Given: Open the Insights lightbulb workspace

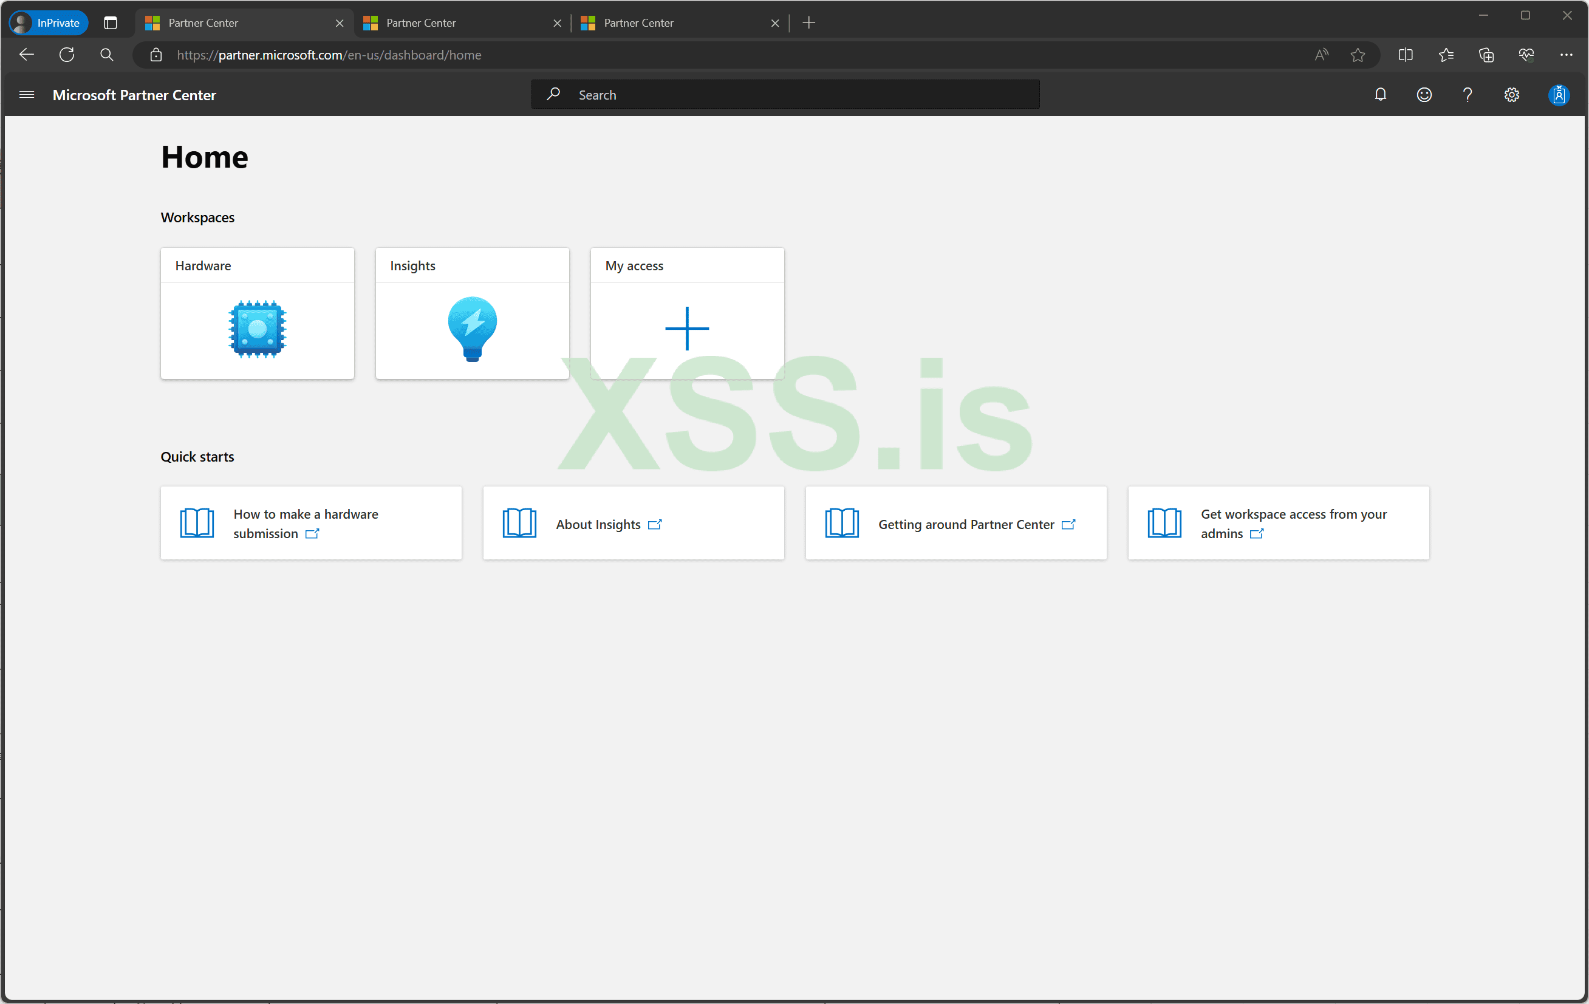Looking at the screenshot, I should pyautogui.click(x=472, y=329).
